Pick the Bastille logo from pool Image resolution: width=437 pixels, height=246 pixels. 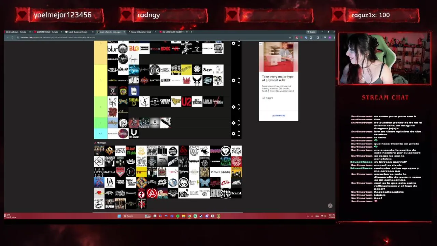(110, 172)
